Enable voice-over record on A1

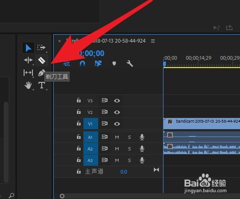click(x=142, y=137)
